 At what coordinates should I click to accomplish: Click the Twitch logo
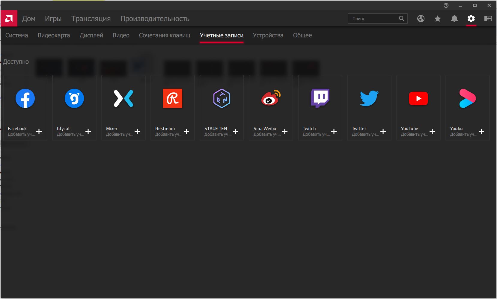pos(320,98)
